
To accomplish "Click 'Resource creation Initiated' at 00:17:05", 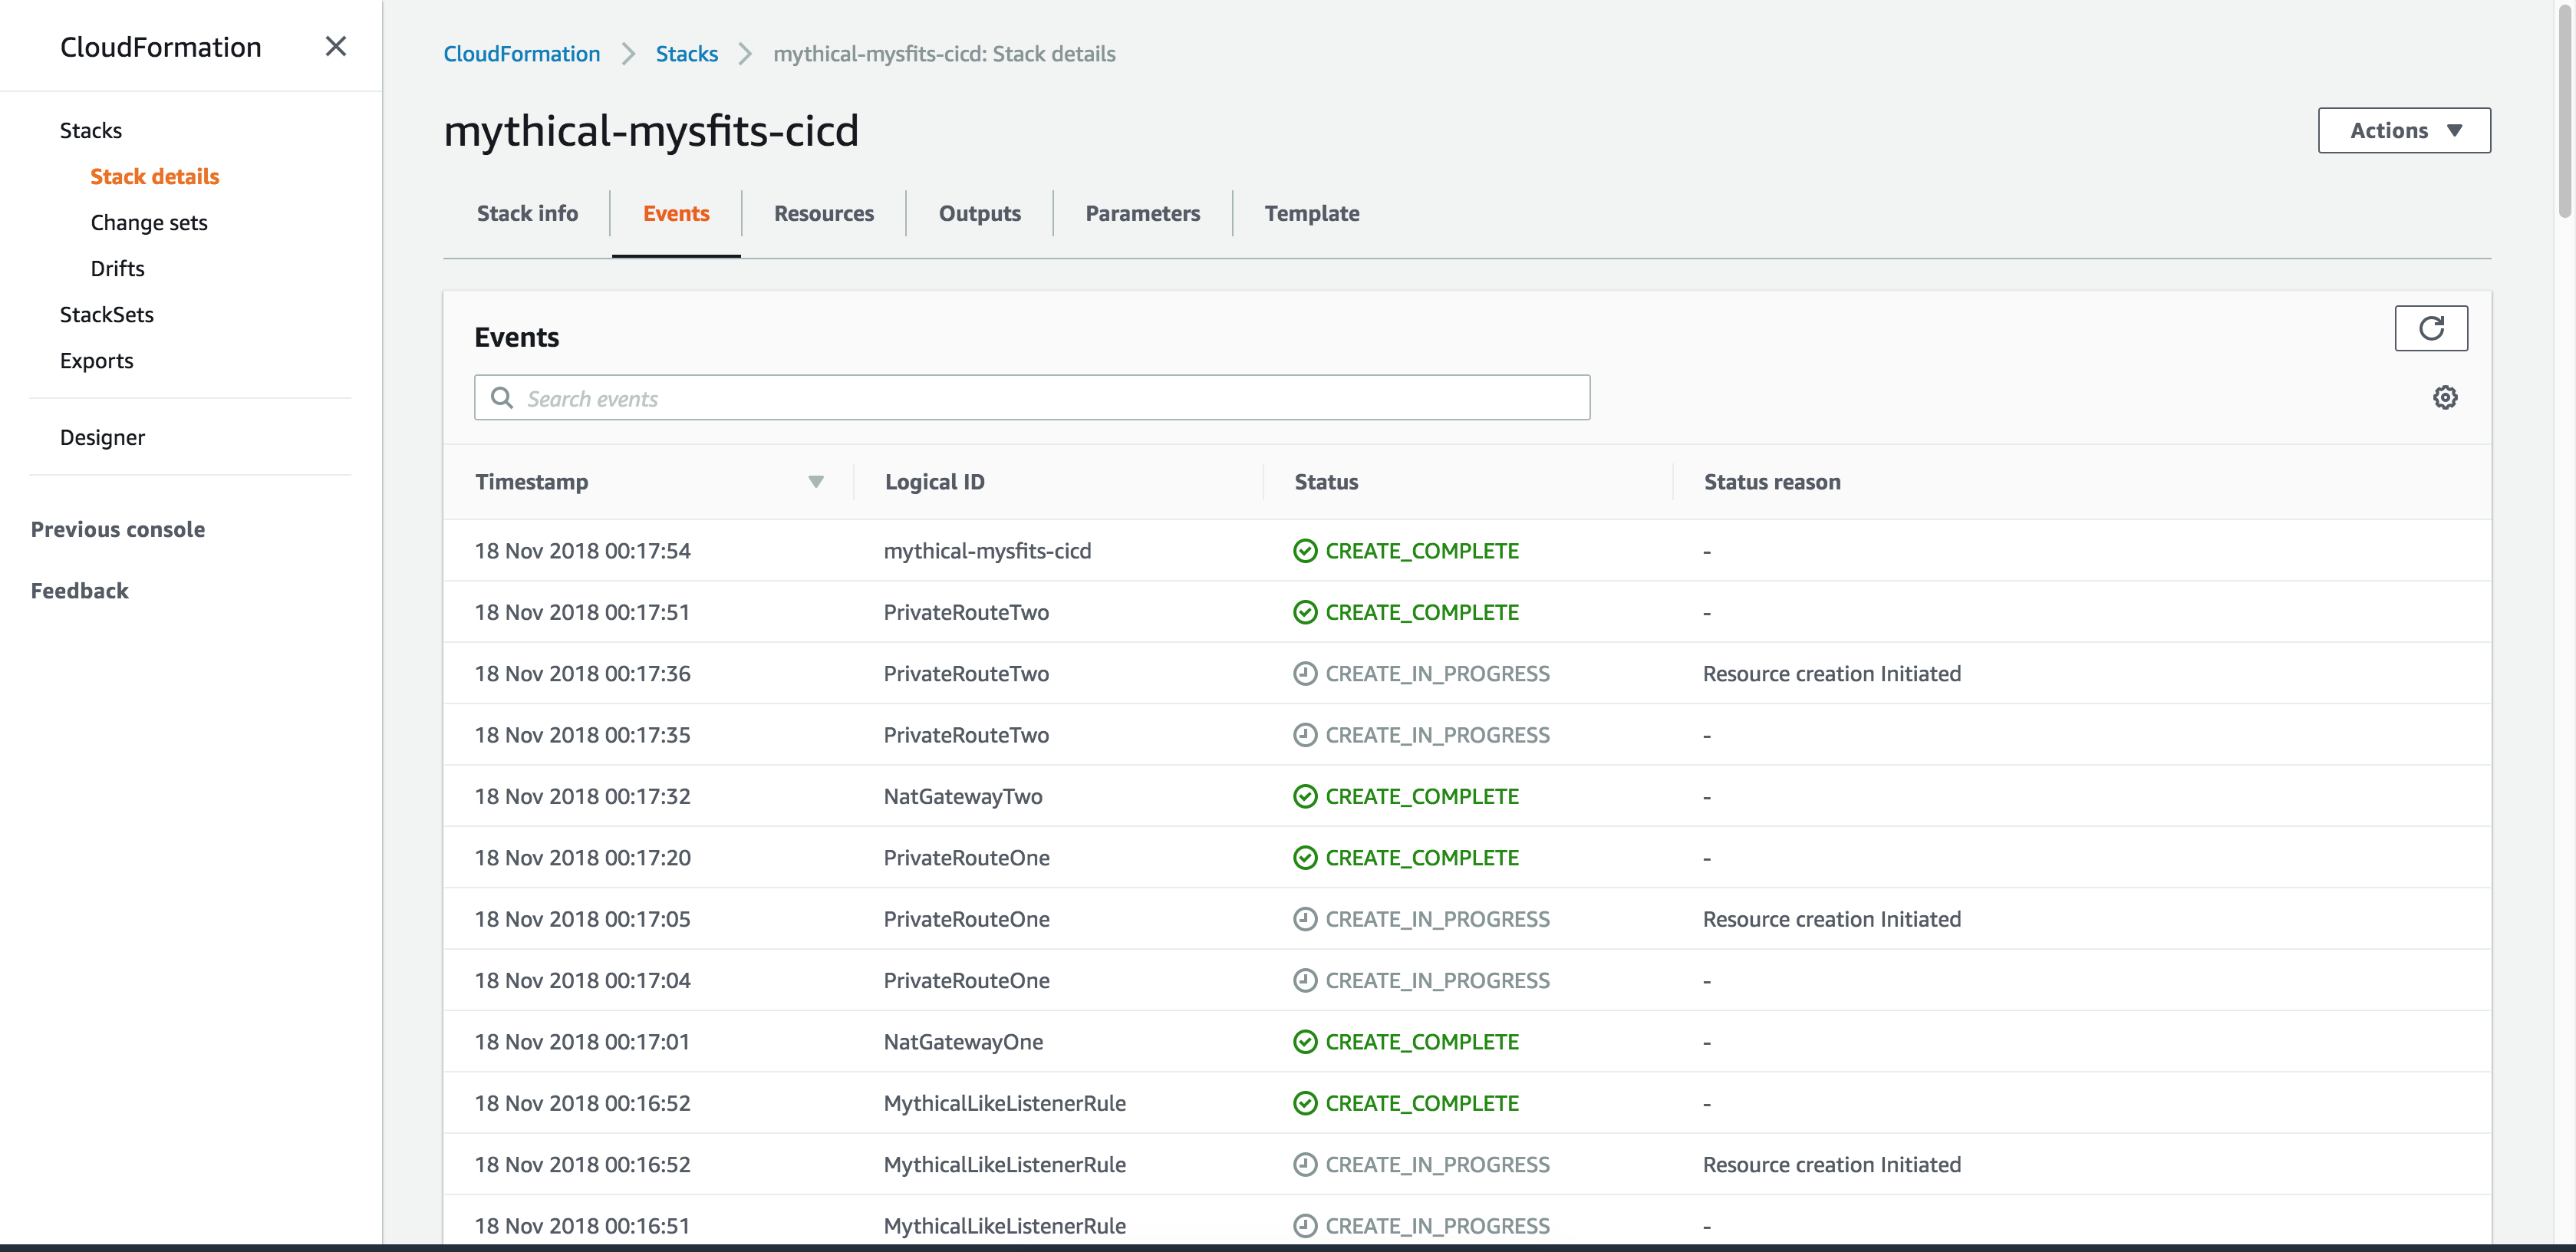I will (x=1832, y=919).
